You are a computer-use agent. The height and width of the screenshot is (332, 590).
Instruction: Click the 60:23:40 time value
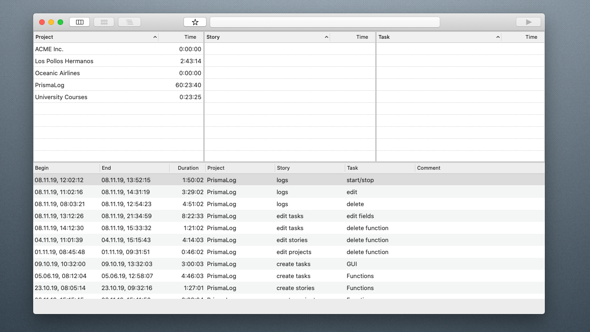(x=188, y=85)
